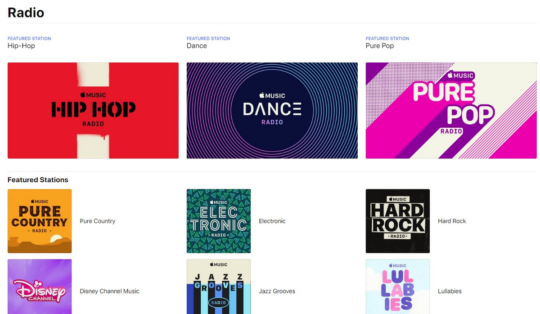Open the Hard Rock station label
This screenshot has height=314, width=540.
[452, 221]
